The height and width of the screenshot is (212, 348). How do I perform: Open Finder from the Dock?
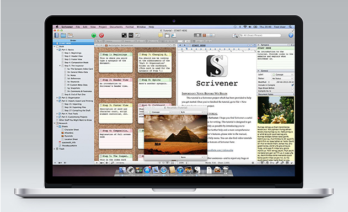pyautogui.click(x=122, y=170)
